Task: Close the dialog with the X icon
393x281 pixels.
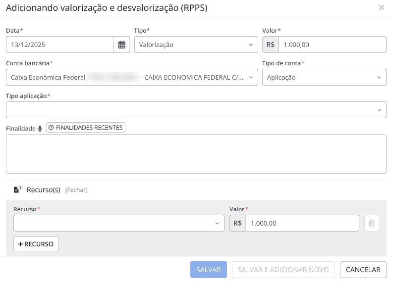Action: (382, 7)
